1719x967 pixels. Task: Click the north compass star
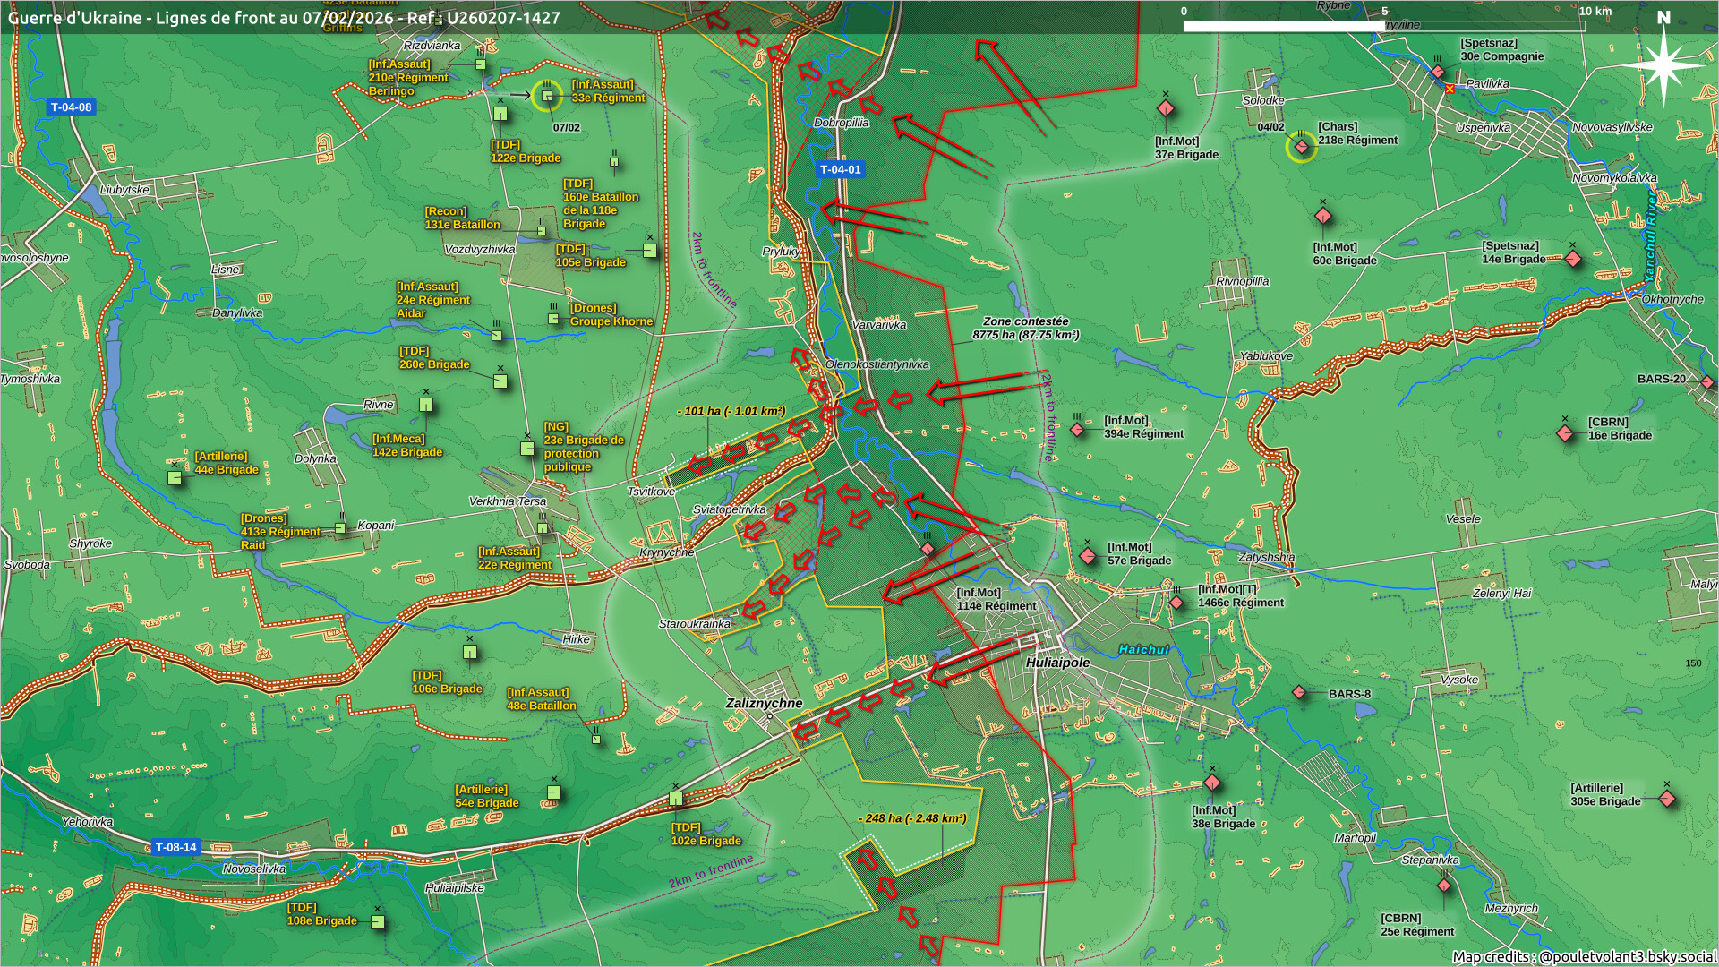(1663, 65)
